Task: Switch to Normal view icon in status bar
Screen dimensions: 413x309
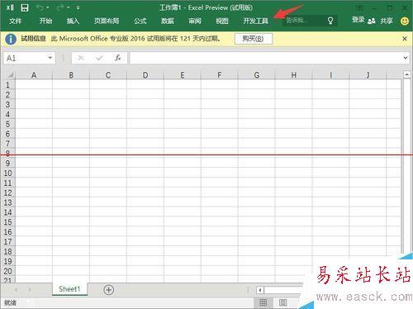Action: point(263,302)
